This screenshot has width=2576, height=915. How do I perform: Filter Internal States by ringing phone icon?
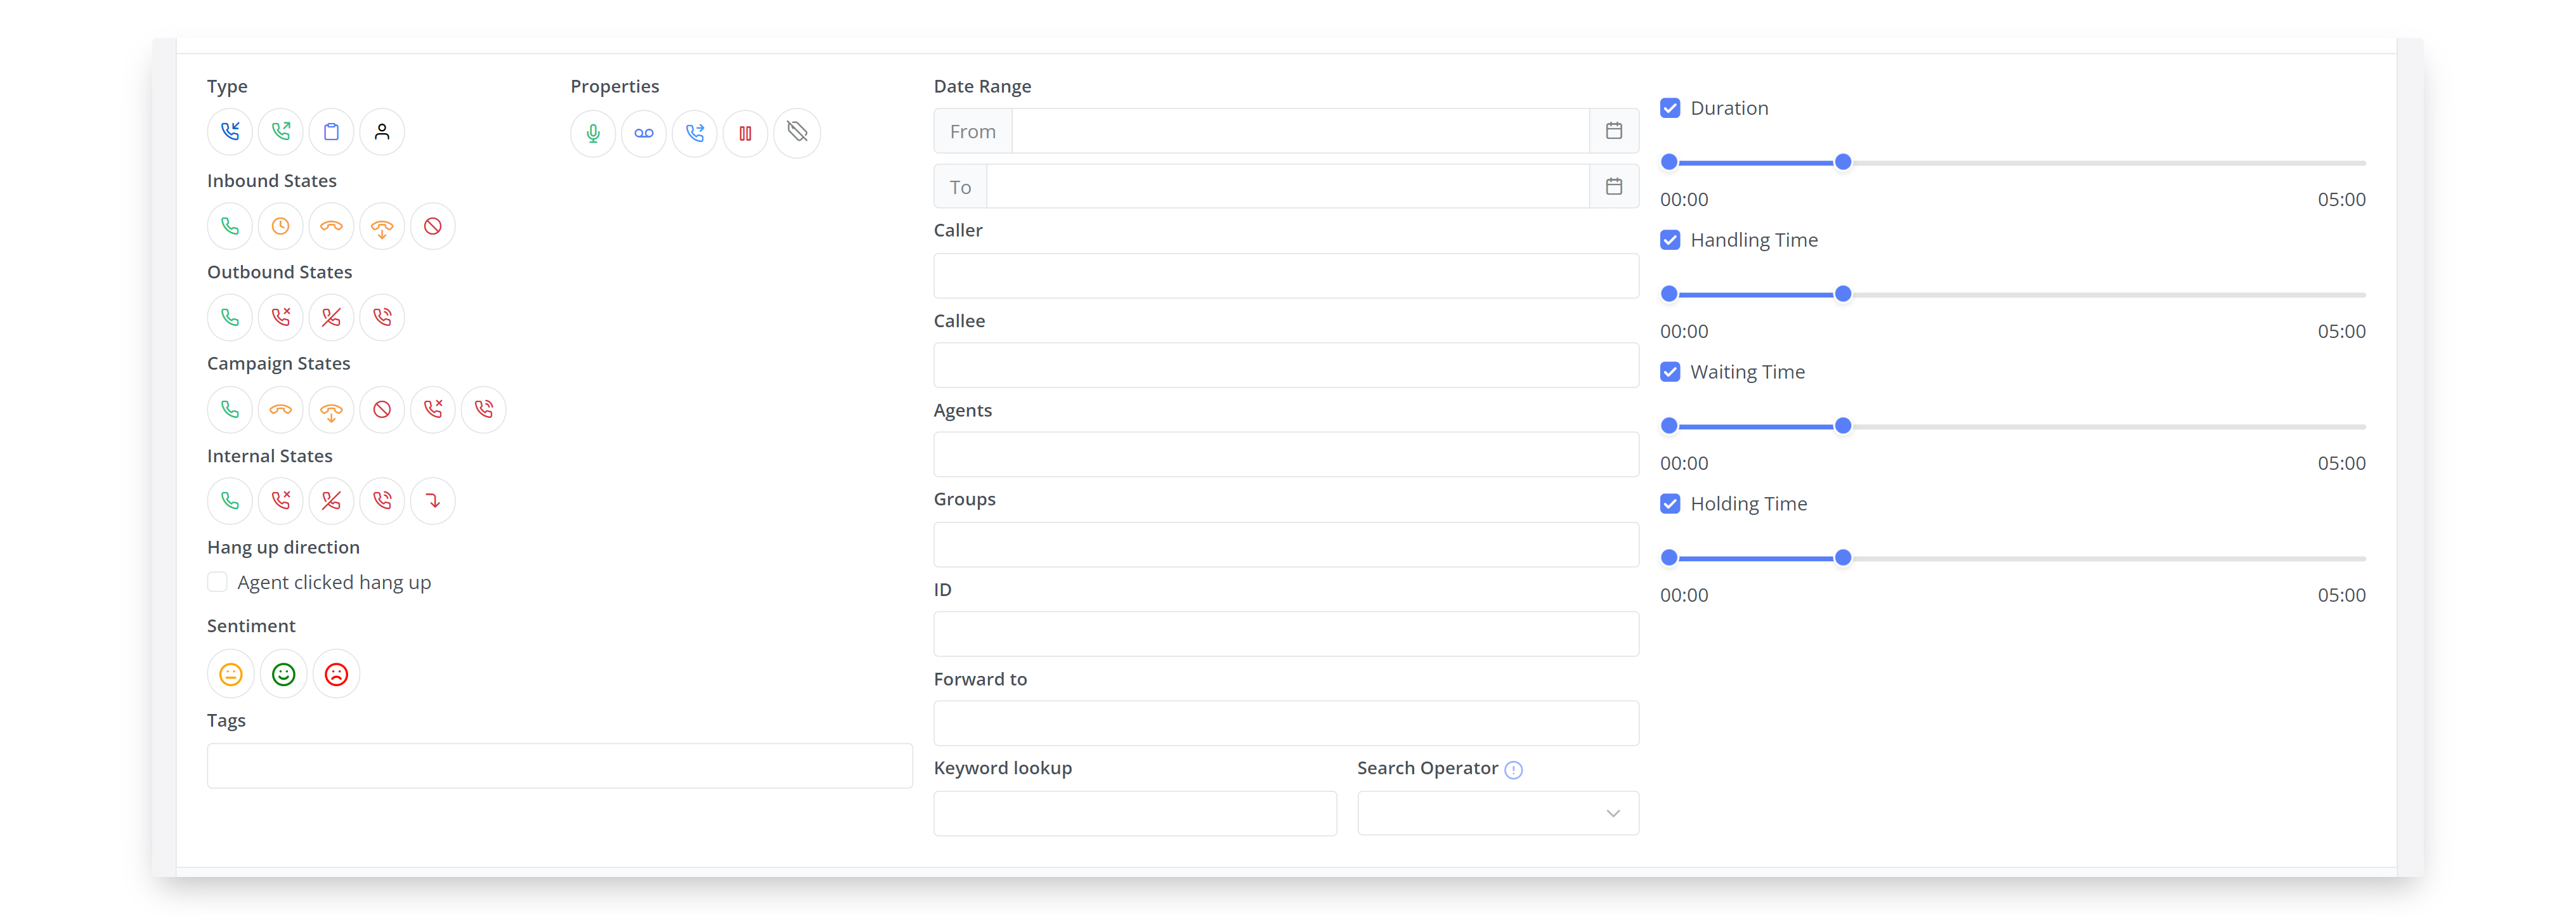pos(382,501)
